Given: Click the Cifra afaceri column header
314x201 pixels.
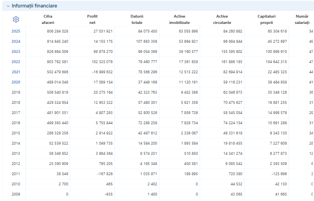Looking at the screenshot, I should [x=48, y=20].
